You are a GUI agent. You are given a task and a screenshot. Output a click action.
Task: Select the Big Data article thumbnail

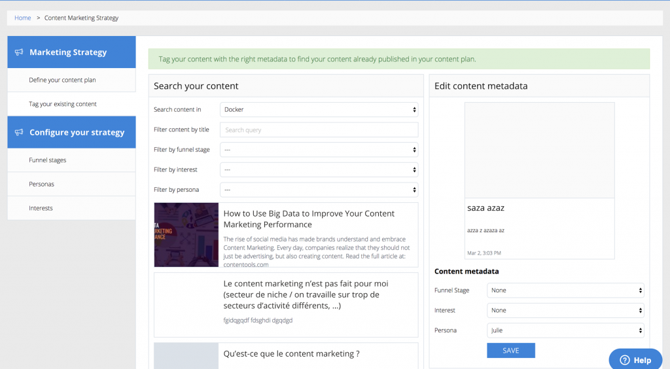pos(186,235)
